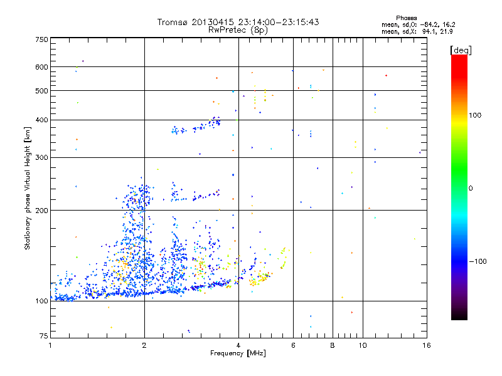Click the y-axis label '200'
The width and height of the screenshot is (502, 376).
[x=41, y=211]
